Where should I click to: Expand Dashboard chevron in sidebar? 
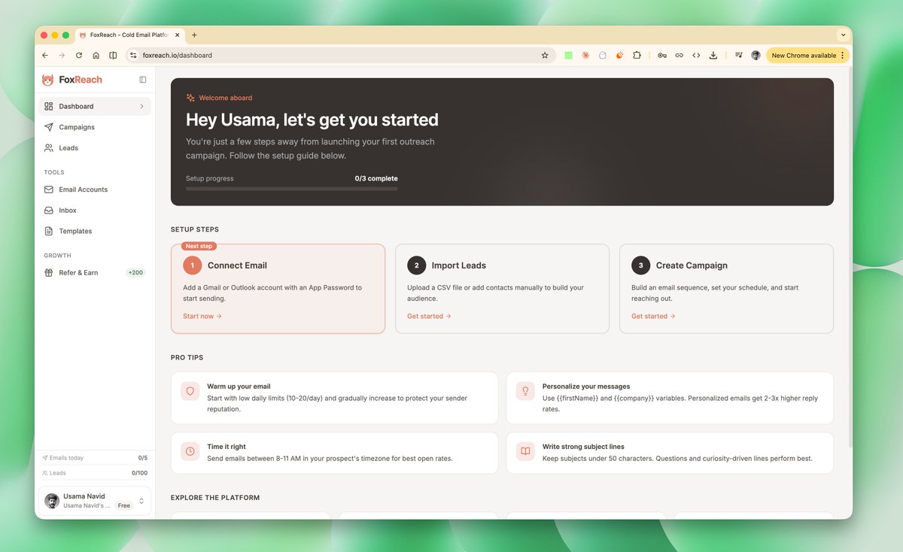click(141, 107)
